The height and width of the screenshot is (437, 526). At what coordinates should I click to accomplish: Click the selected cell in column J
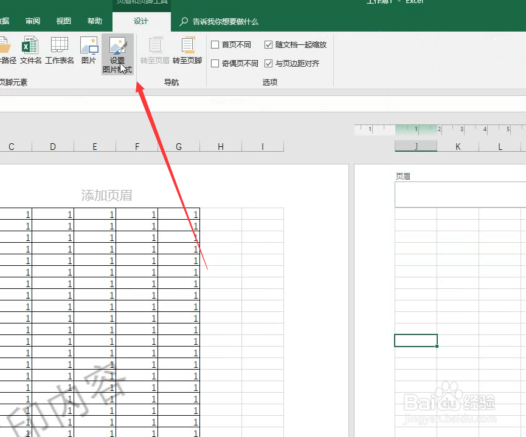coord(416,340)
